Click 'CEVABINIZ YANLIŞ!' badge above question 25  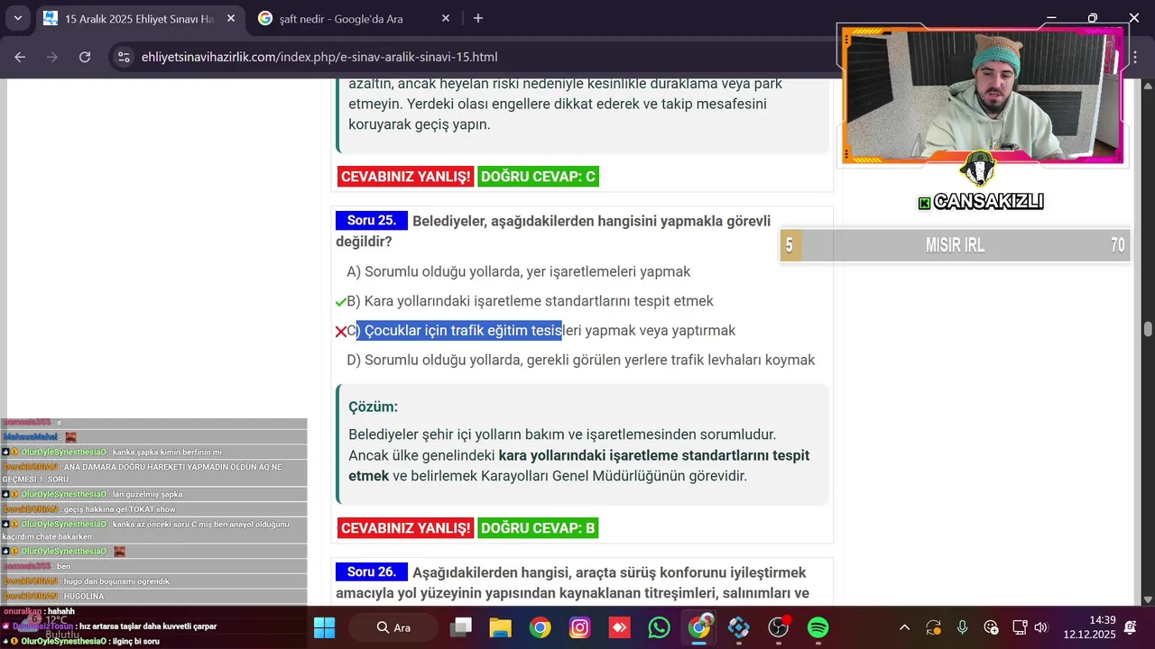coord(406,177)
